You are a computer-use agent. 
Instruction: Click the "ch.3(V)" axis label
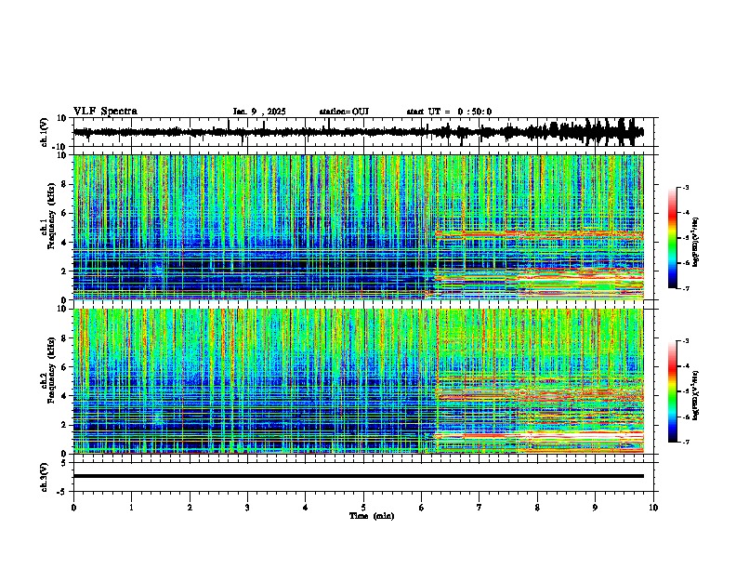(45, 477)
